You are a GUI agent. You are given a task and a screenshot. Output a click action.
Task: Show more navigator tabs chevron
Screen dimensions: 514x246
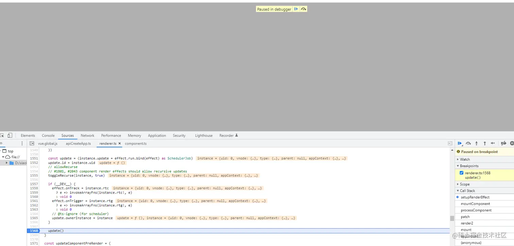tap(1, 143)
